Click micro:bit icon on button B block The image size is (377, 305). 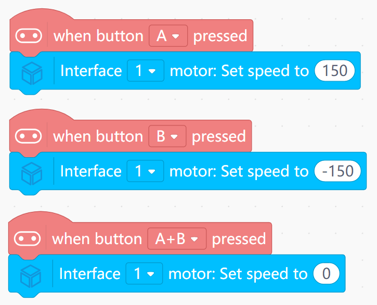[29, 136]
